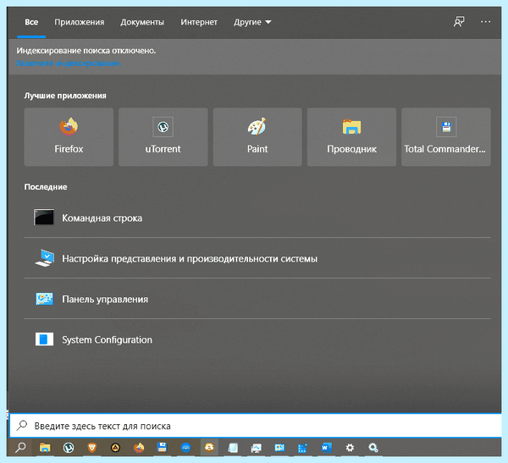Click the taskbar search magnifier icon

20,448
